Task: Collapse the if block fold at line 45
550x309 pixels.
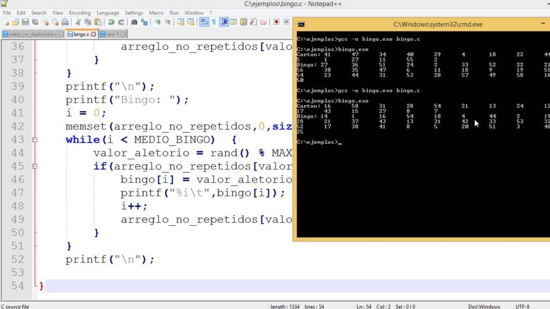Action: [35, 166]
